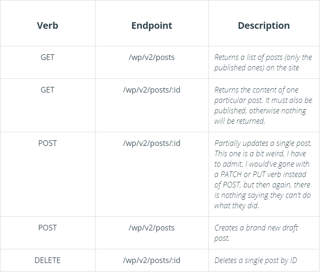This screenshot has width=320, height=272.
Task: Click the 'published, otherwise nothing' text line
Action: (x=260, y=110)
